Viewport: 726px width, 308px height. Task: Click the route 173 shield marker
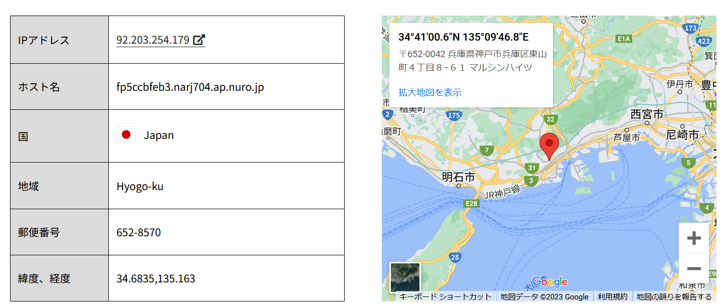coord(691,28)
